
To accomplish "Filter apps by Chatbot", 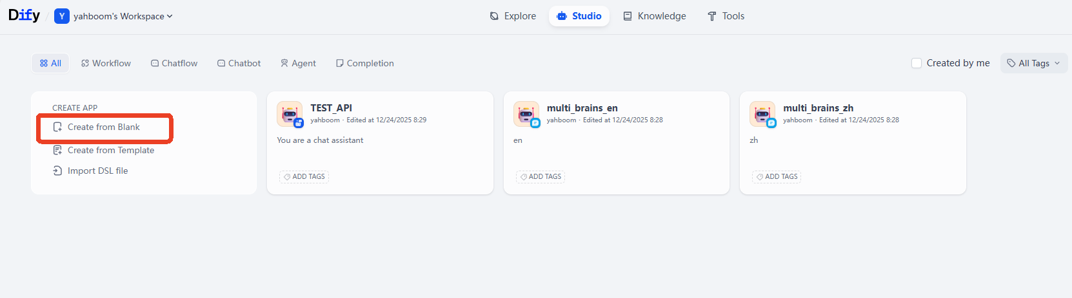I will (239, 63).
